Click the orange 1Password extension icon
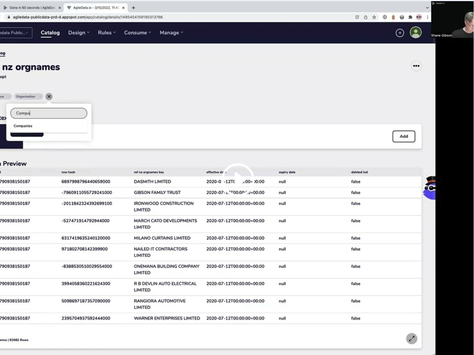 pyautogui.click(x=393, y=17)
